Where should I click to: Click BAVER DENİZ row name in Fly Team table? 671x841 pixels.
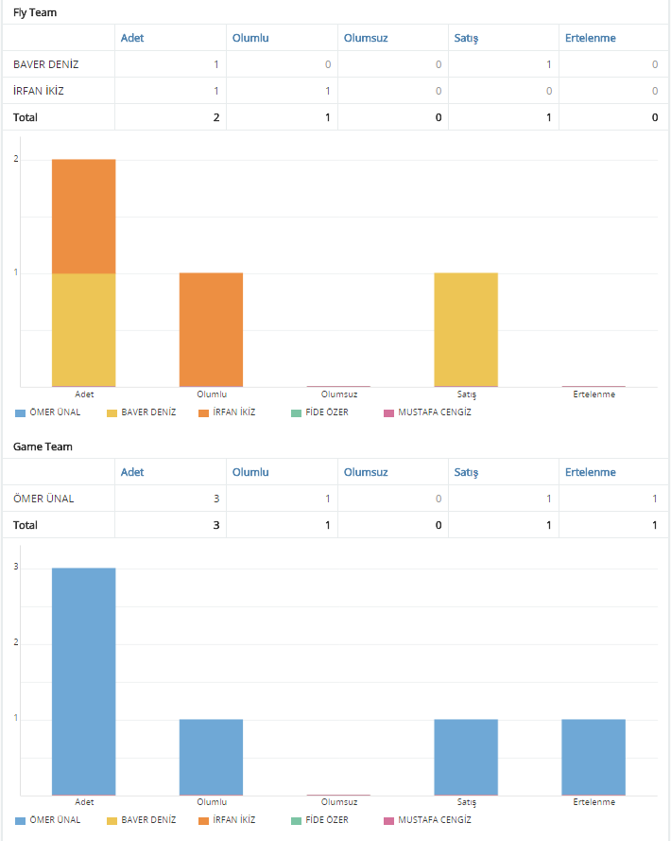point(46,64)
